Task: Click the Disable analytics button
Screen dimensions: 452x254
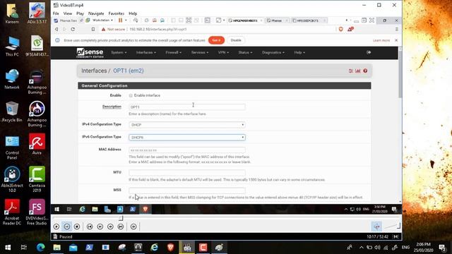Action: [x=236, y=40]
